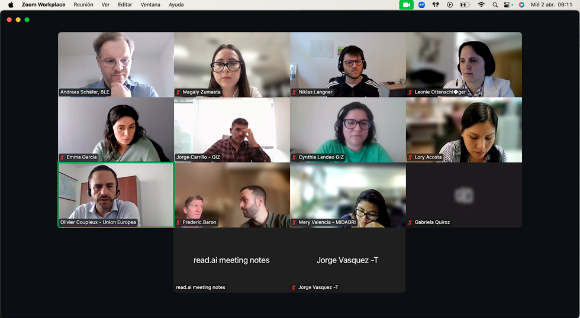Select Jorge Vasquez -T participant tile
The image size is (580, 318).
coord(348,260)
